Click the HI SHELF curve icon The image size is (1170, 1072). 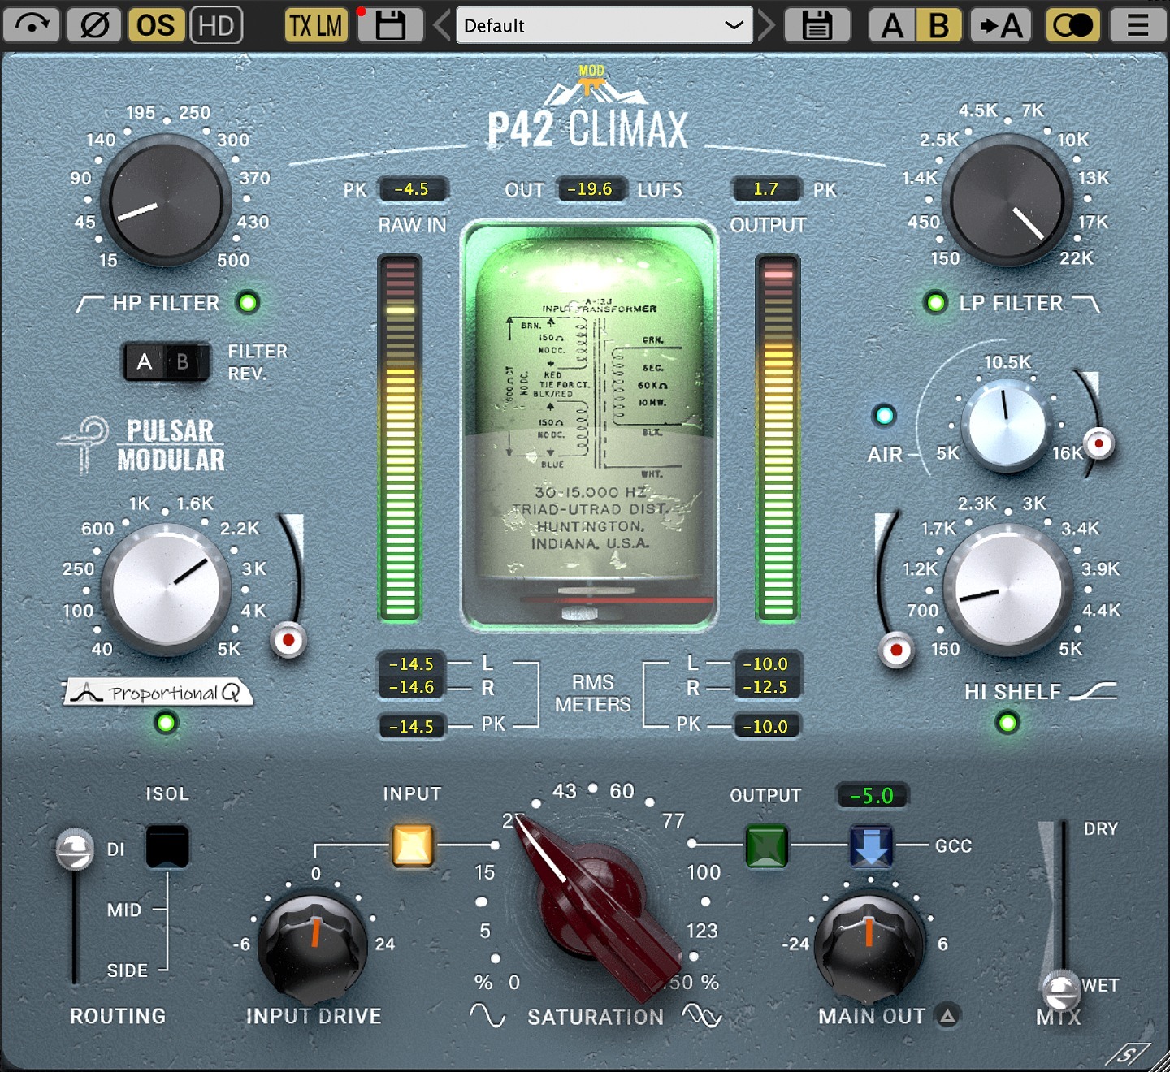(1093, 691)
